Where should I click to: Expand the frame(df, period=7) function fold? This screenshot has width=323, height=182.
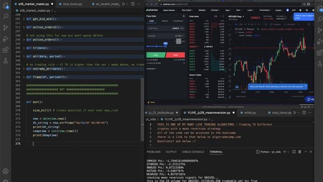24,77
